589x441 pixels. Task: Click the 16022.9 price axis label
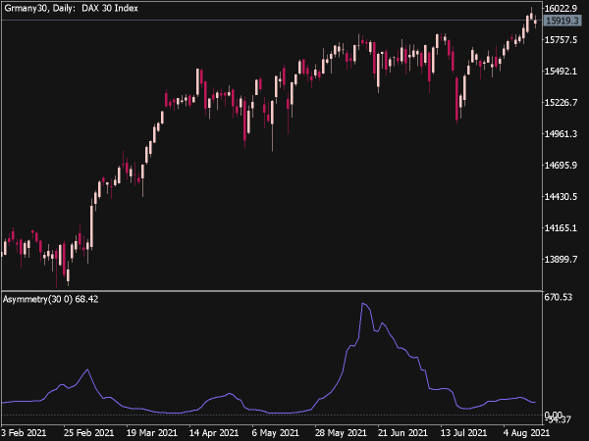coord(561,9)
